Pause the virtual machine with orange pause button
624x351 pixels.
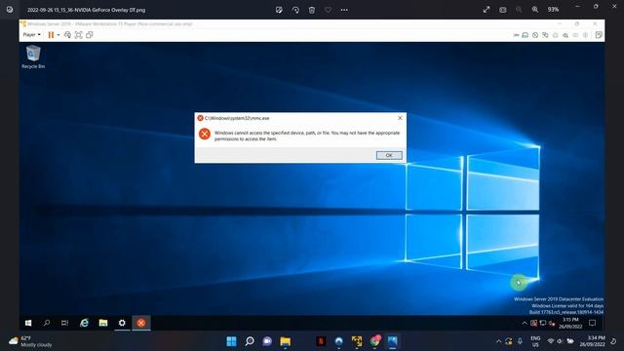[x=51, y=35]
